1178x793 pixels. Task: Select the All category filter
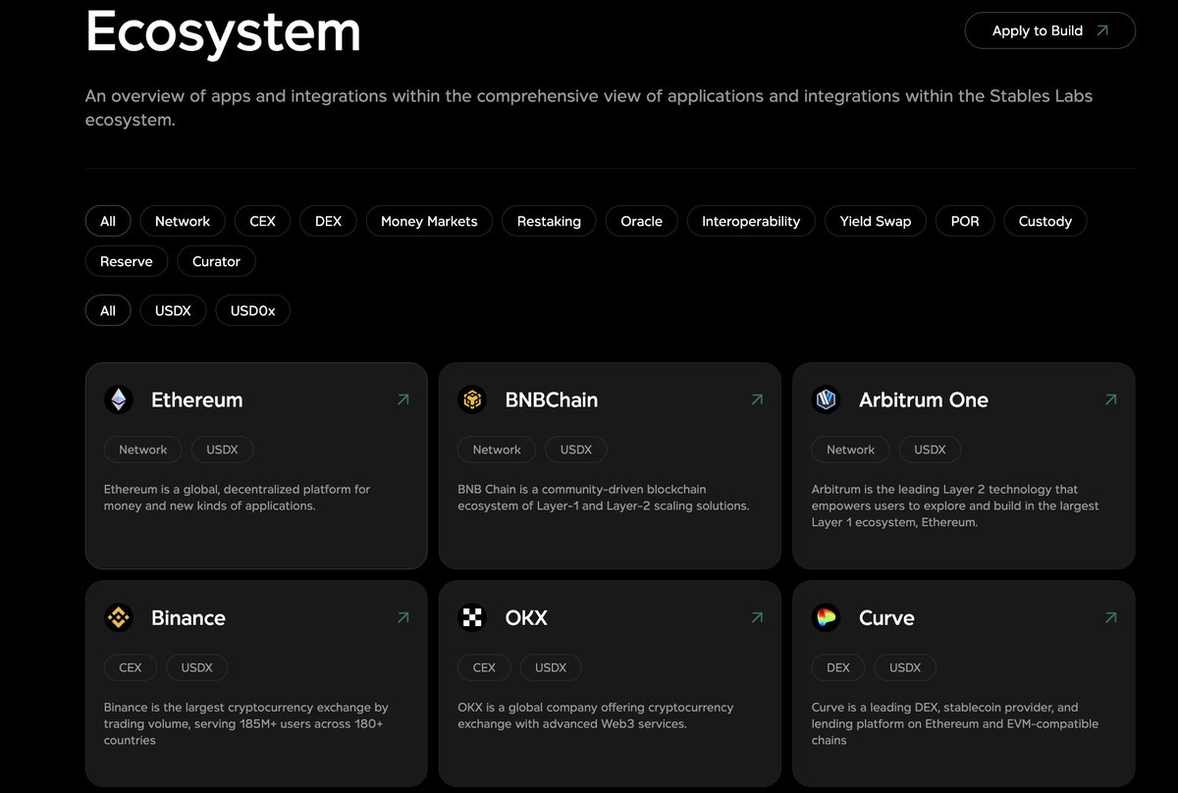click(108, 221)
